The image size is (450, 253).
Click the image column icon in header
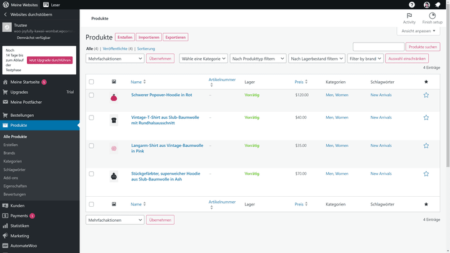(114, 82)
